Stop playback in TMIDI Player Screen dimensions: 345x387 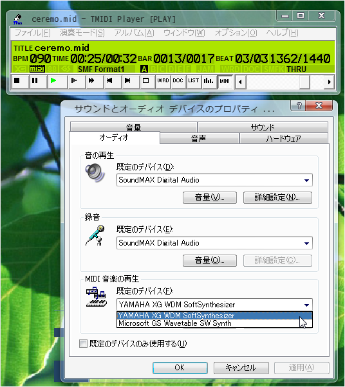pos(20,81)
